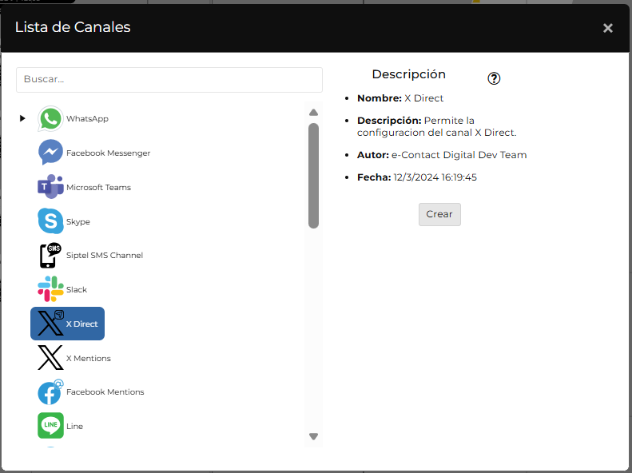The height and width of the screenshot is (473, 632).
Task: Focus the Buscar search field
Action: pos(169,80)
